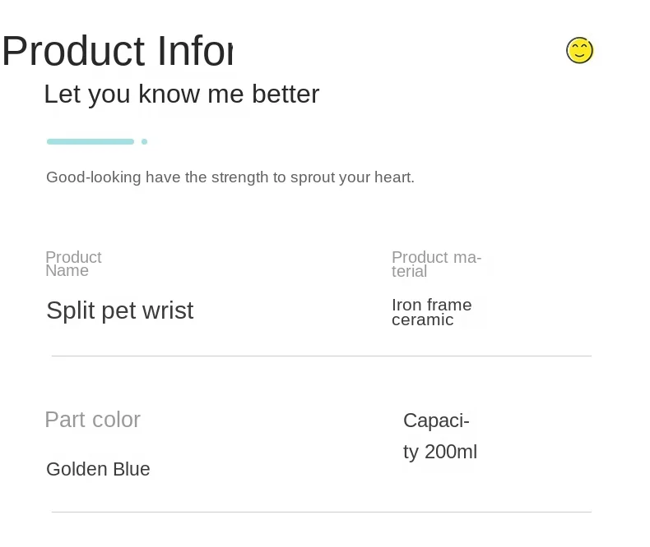Image resolution: width=650 pixels, height=547 pixels.
Task: Select the "Split pet wrist" product name
Action: point(119,310)
